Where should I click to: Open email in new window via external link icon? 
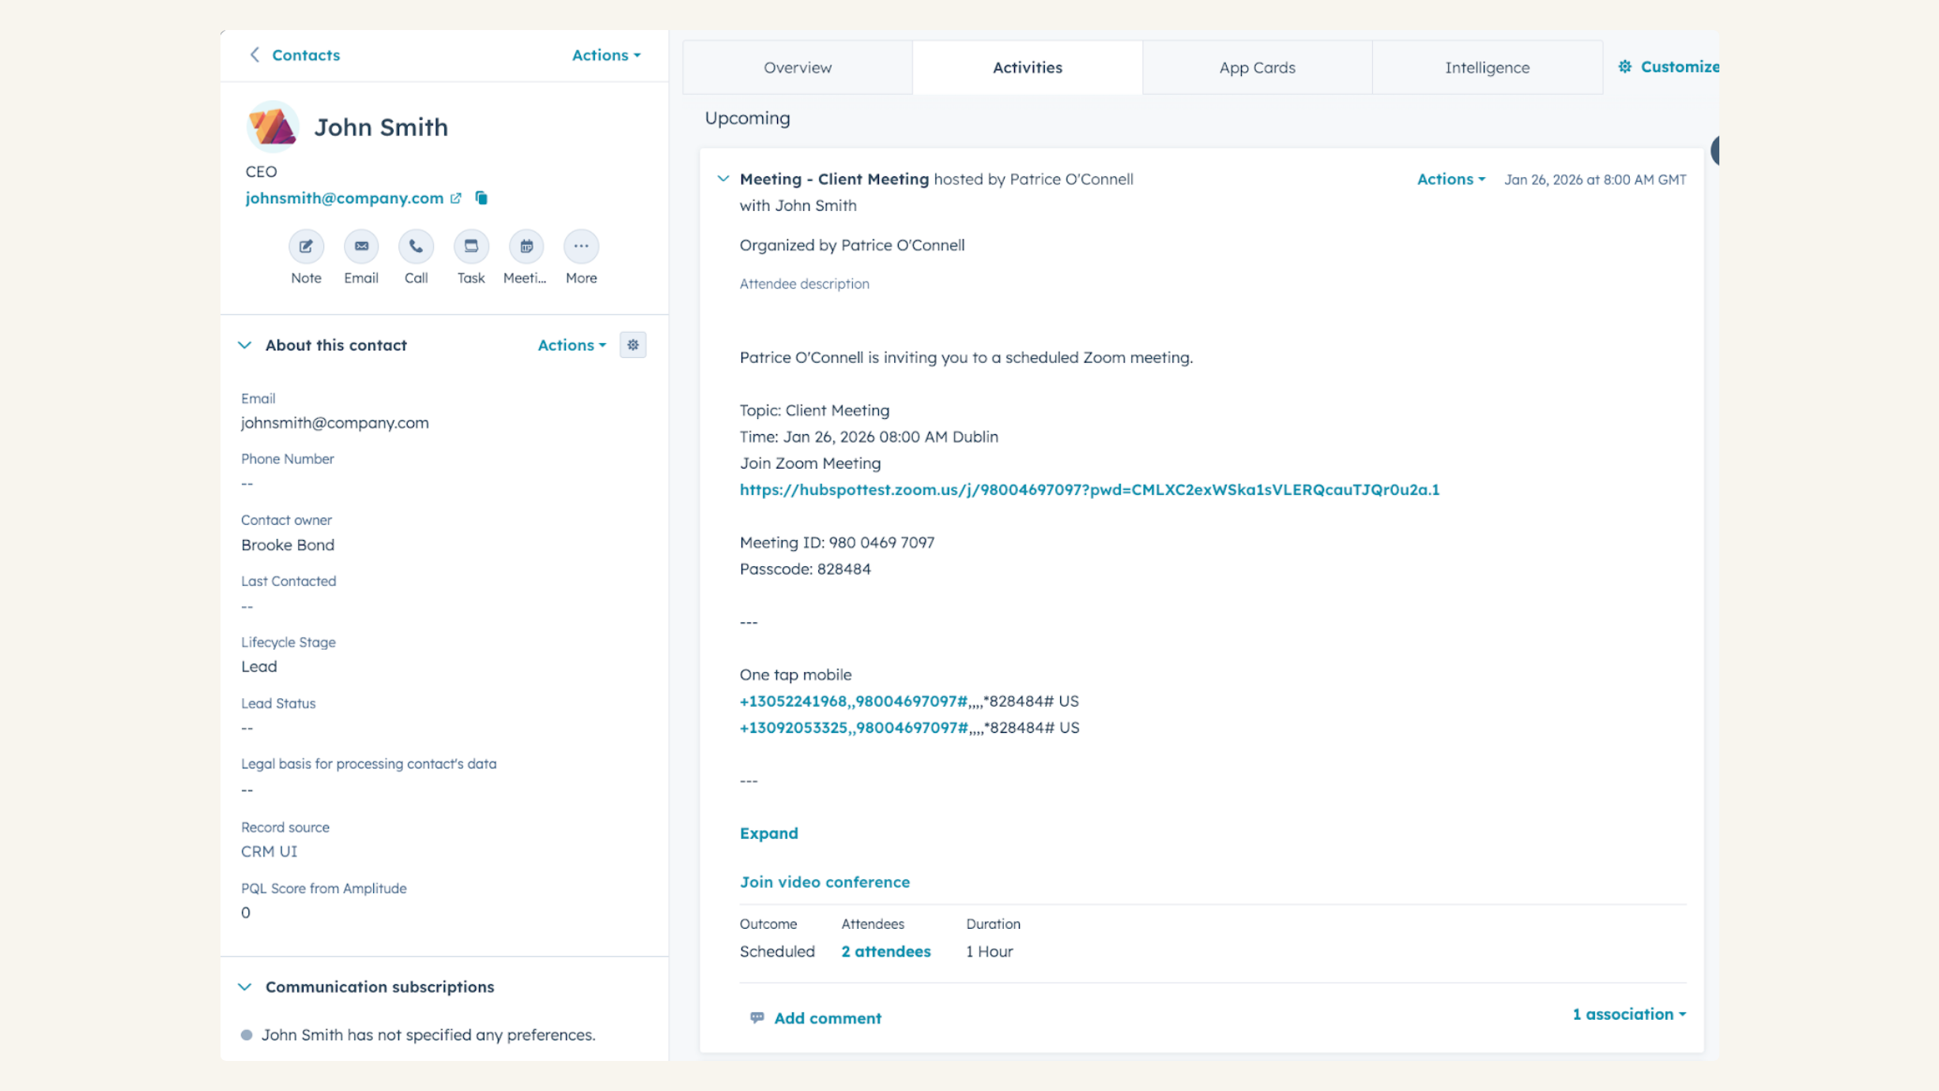click(456, 198)
